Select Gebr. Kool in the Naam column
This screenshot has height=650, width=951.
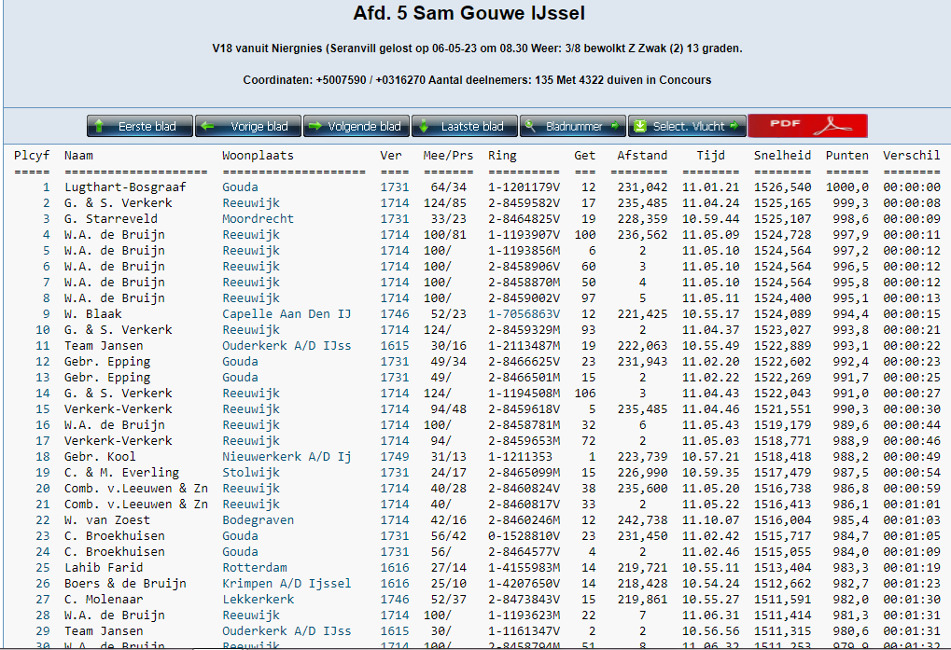(100, 456)
